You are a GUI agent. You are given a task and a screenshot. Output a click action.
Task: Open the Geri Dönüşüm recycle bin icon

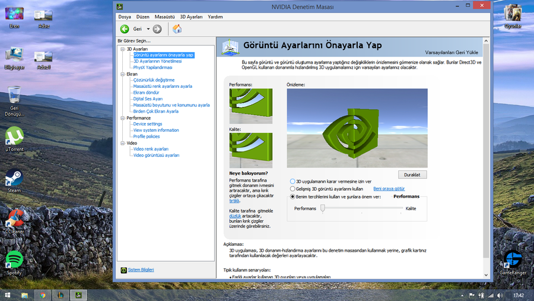[14, 94]
